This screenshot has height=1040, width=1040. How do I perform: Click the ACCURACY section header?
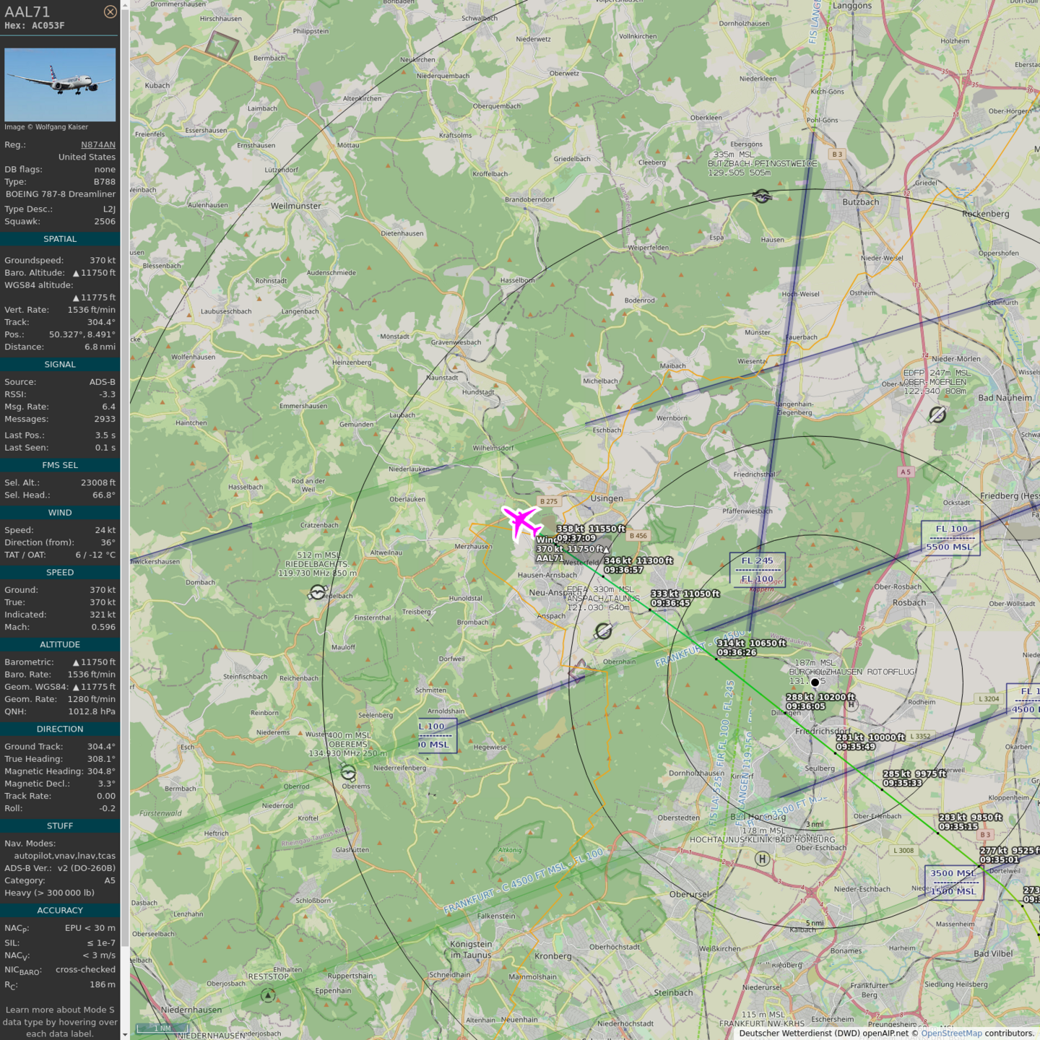click(x=60, y=911)
